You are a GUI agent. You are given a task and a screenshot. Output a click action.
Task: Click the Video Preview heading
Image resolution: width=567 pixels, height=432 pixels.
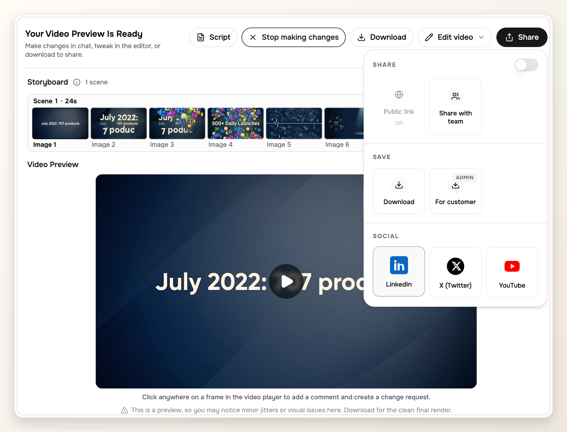click(53, 164)
